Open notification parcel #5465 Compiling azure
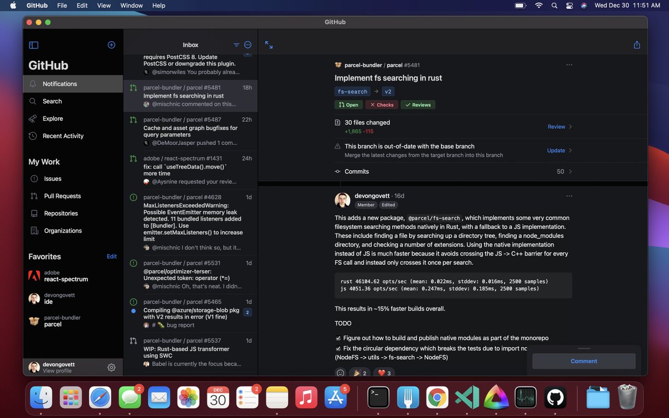The height and width of the screenshot is (418, 669). tap(190, 314)
